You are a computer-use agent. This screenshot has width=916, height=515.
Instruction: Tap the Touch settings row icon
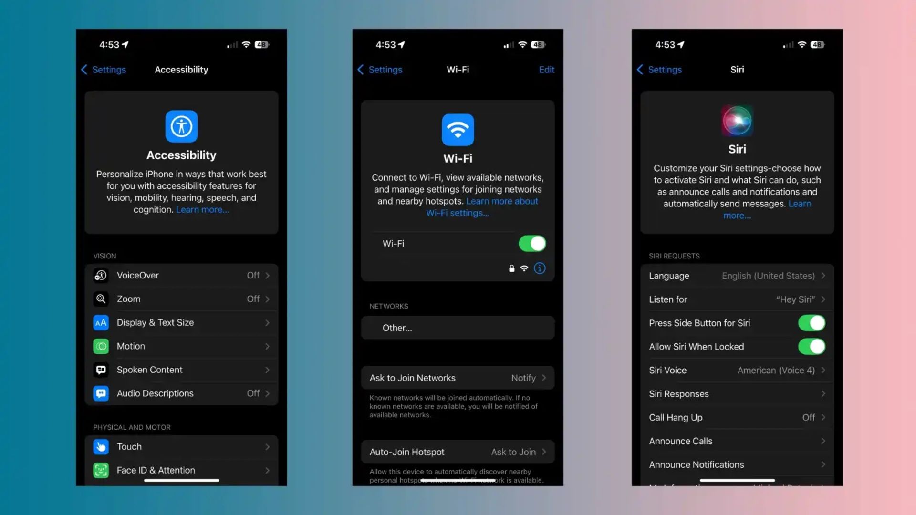[x=101, y=446]
